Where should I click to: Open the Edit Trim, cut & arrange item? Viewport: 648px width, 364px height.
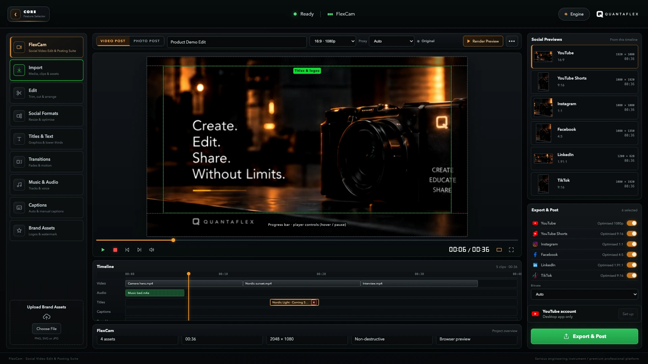click(47, 93)
